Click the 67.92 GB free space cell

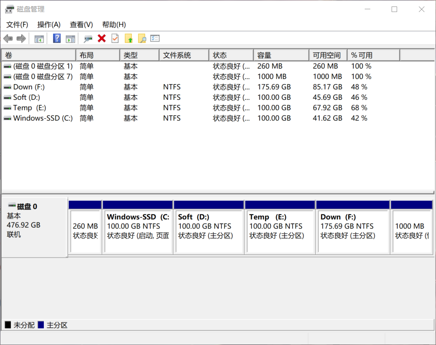click(x=327, y=108)
